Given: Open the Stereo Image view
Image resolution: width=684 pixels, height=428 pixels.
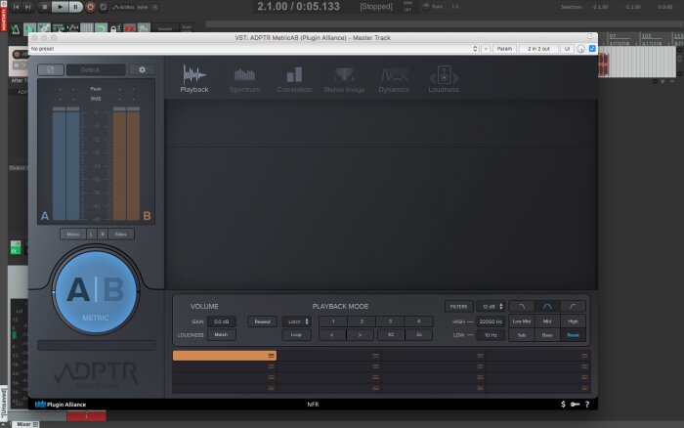Looking at the screenshot, I should 344,79.
